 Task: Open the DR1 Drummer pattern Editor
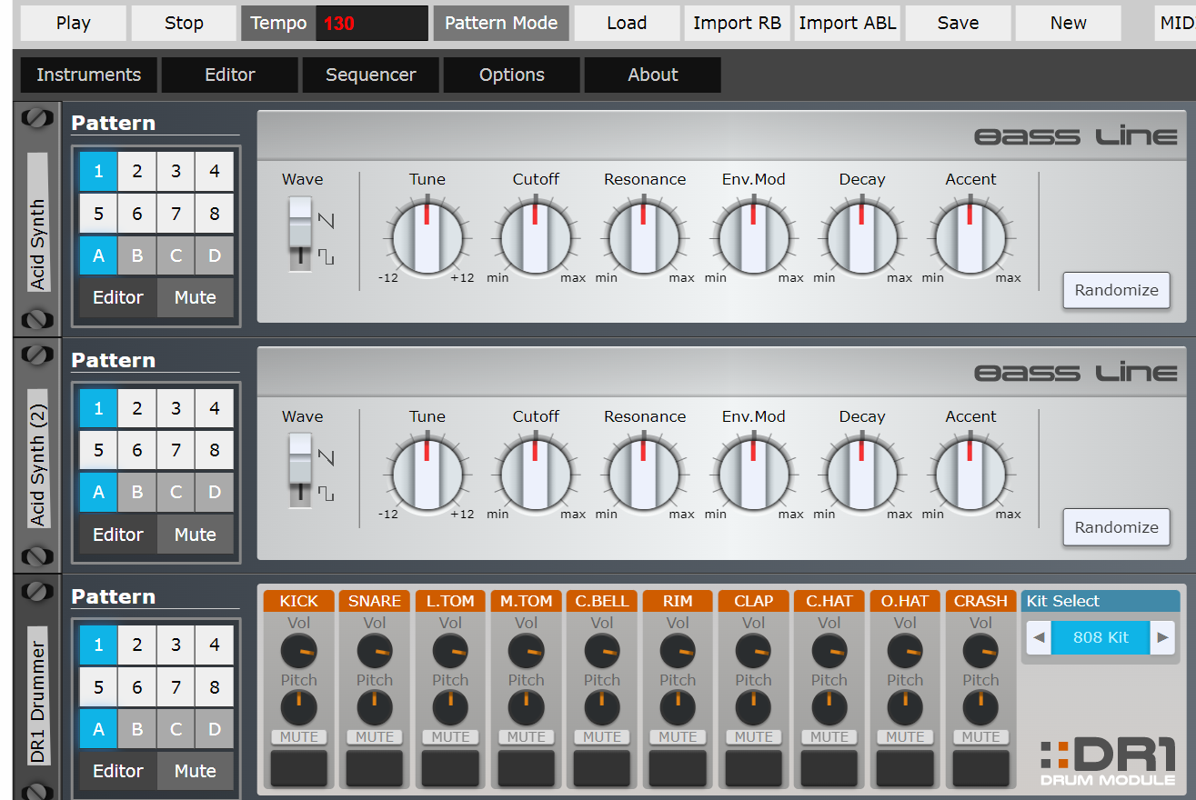coord(118,771)
